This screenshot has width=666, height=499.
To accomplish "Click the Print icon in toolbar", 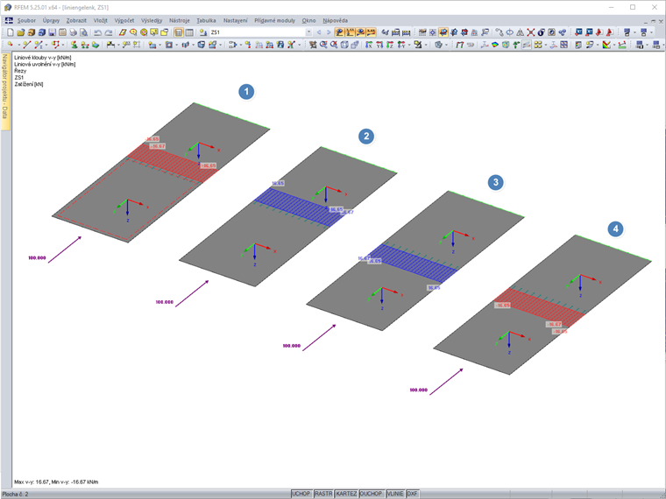I will (73, 32).
